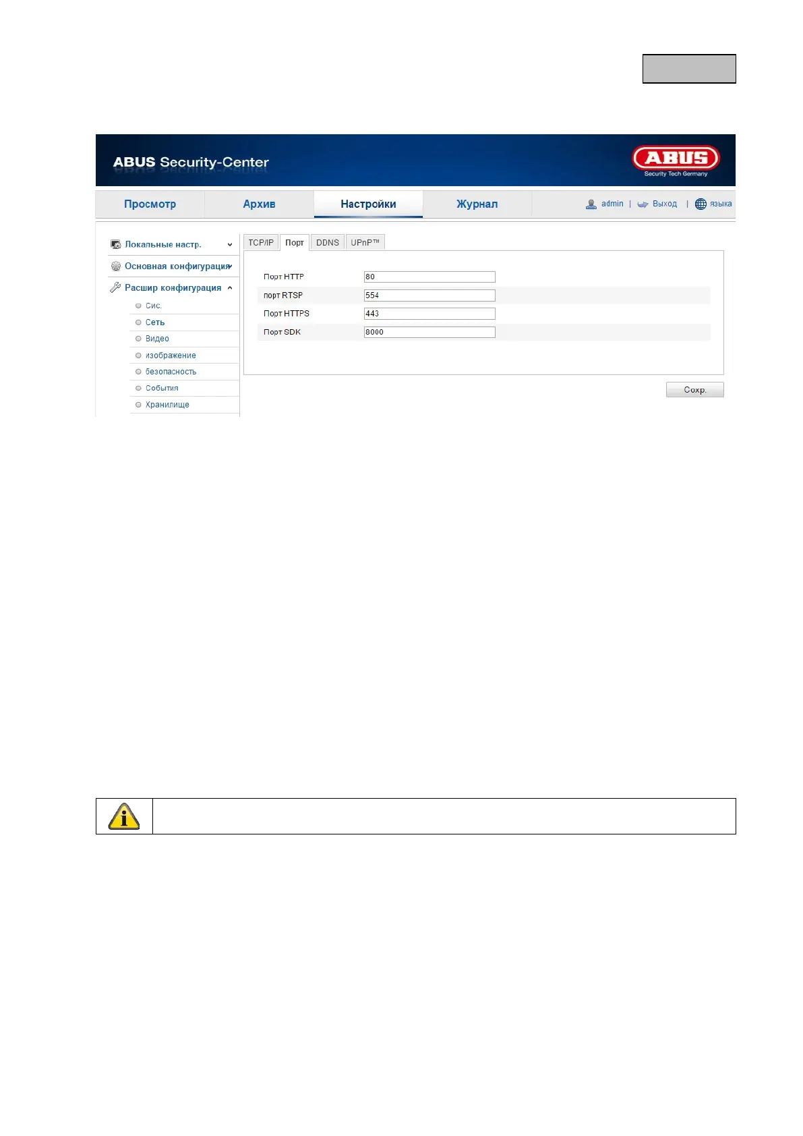The width and height of the screenshot is (803, 1136).
Task: Select the Видео submenu item
Action: [157, 339]
